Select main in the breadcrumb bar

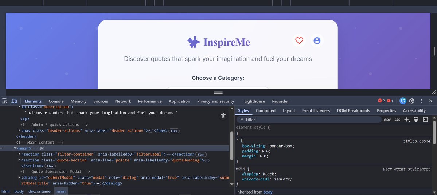pyautogui.click(x=61, y=191)
